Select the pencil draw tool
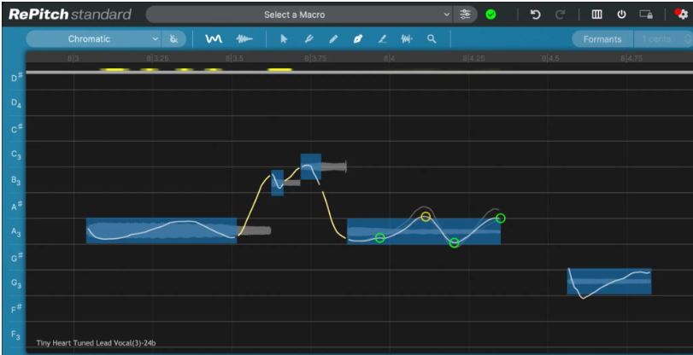 click(x=333, y=39)
